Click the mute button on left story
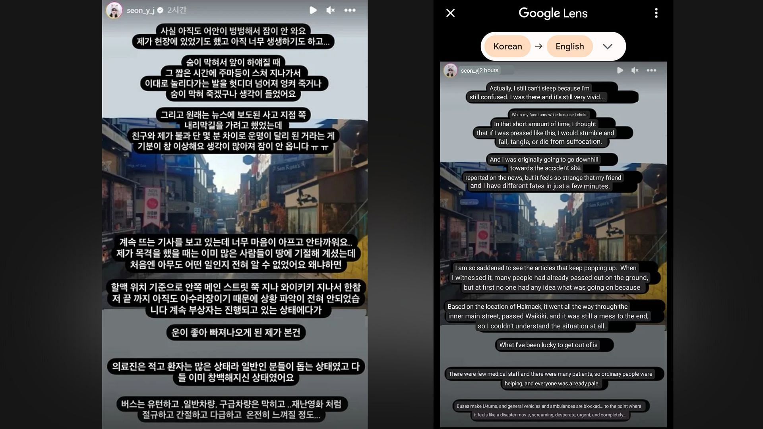The height and width of the screenshot is (429, 763). pyautogui.click(x=329, y=10)
